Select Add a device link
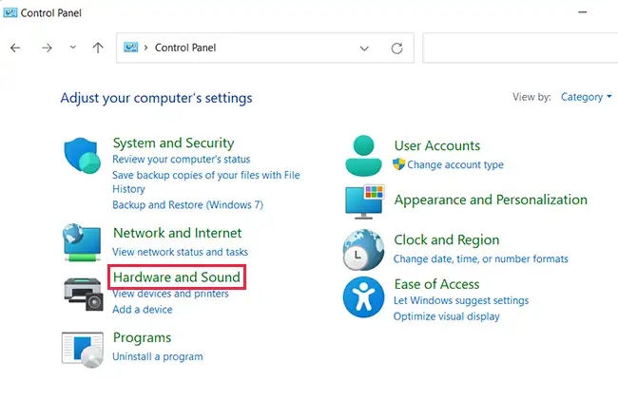 [143, 310]
